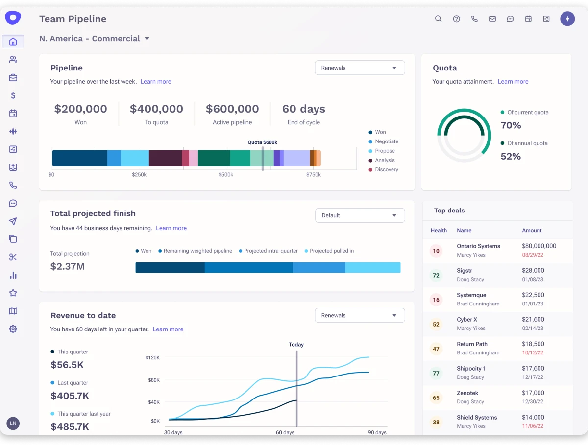Open the Systemque deal

[x=497, y=300]
